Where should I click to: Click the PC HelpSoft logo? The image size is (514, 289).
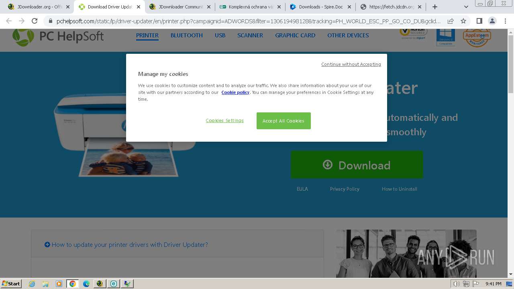click(58, 37)
